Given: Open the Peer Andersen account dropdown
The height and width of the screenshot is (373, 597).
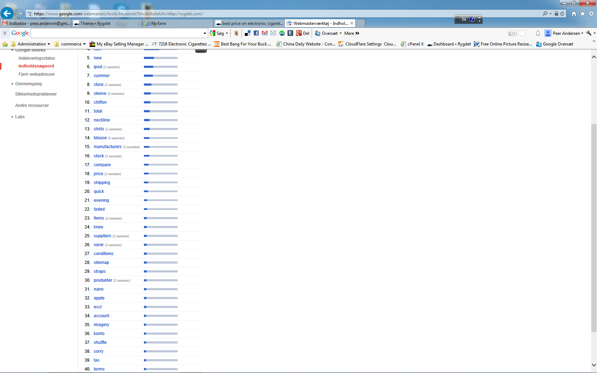Looking at the screenshot, I should pyautogui.click(x=582, y=33).
